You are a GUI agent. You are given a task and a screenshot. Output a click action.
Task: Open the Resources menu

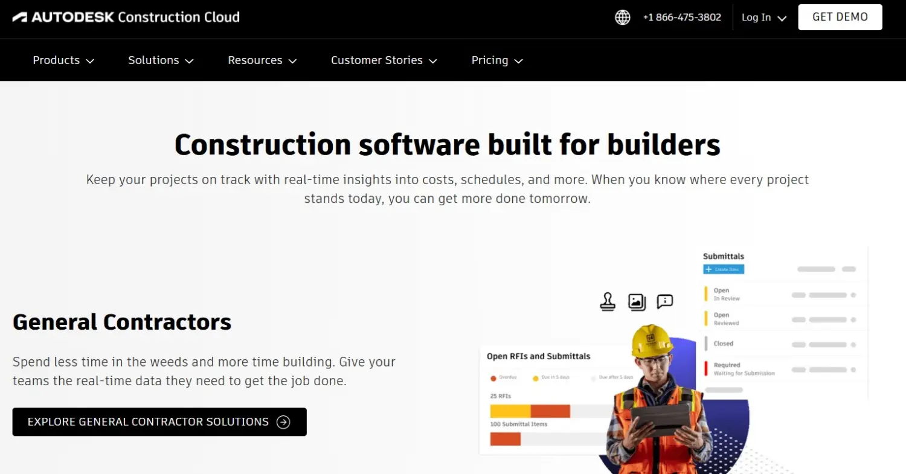[x=262, y=60]
